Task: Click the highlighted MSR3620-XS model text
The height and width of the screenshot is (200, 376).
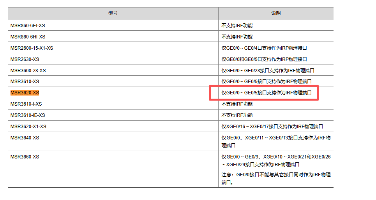Action: point(25,93)
